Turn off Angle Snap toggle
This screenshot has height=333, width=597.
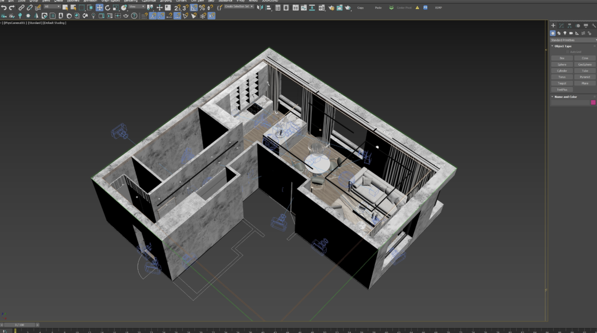[194, 8]
